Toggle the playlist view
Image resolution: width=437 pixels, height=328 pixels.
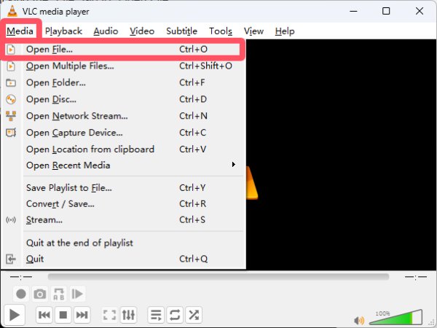[156, 315]
